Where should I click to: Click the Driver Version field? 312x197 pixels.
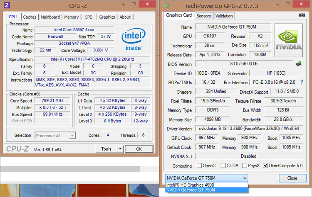(x=249, y=129)
